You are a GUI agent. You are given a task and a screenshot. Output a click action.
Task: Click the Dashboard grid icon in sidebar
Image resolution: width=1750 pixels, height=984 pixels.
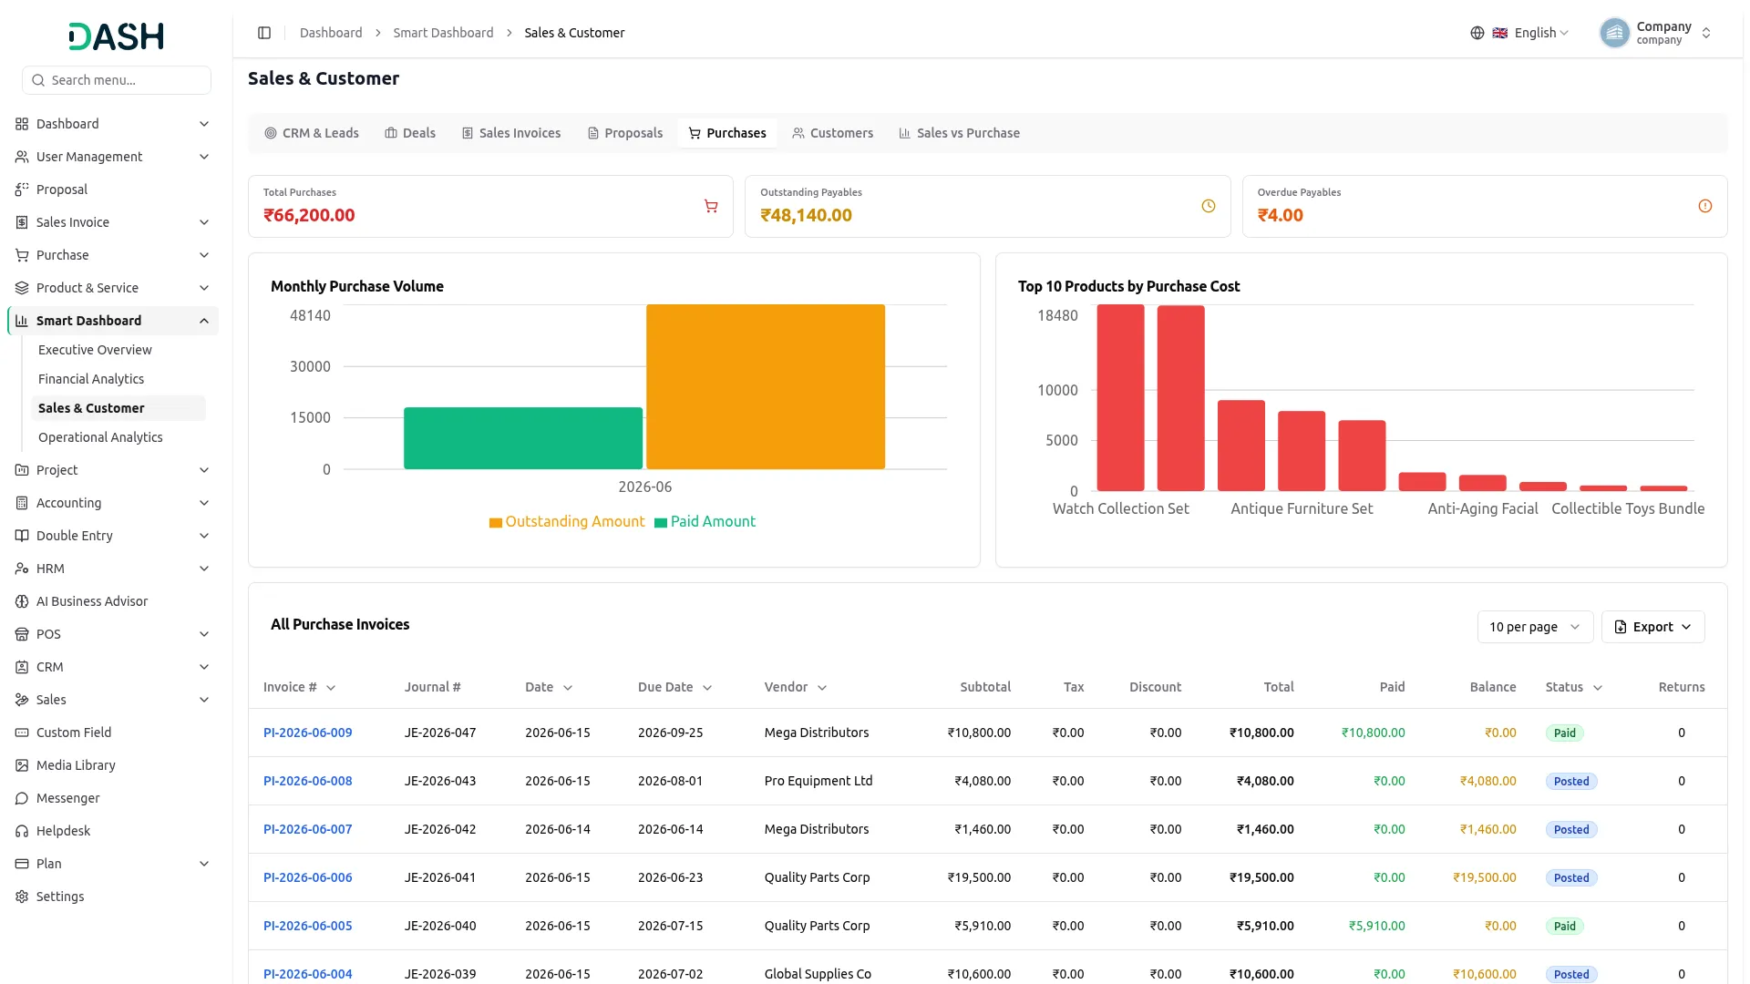(x=22, y=124)
